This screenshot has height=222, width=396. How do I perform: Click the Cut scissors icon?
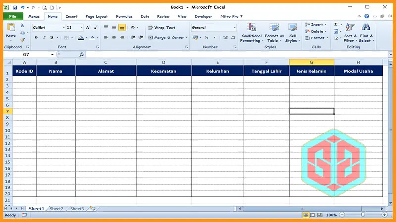(22, 25)
